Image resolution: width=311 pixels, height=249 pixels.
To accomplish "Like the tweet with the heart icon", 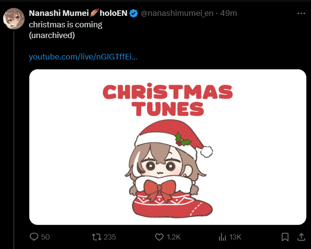I will [x=159, y=237].
